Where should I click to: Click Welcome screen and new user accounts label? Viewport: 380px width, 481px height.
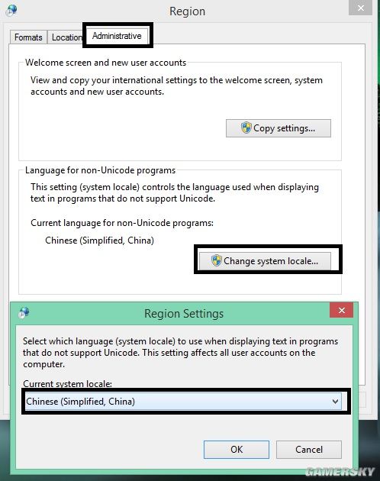105,63
